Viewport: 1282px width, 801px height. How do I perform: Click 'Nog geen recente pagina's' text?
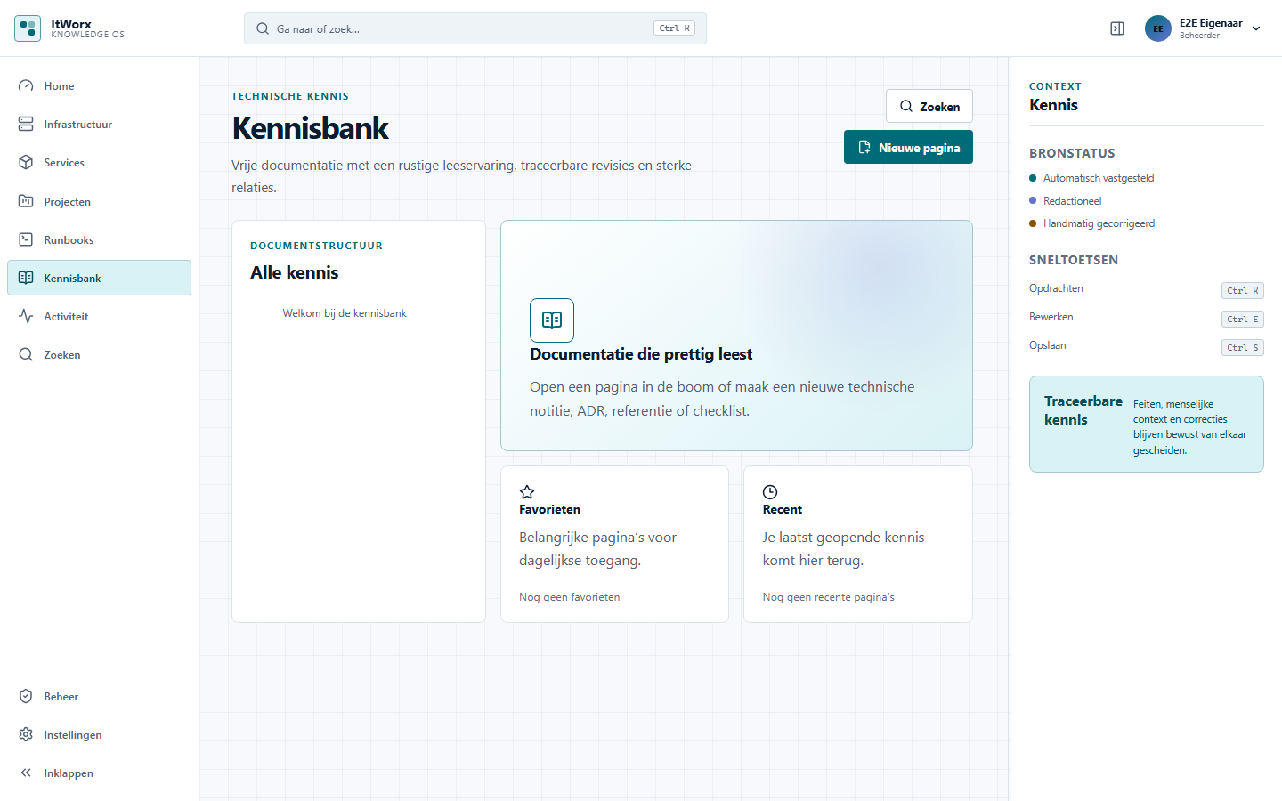pyautogui.click(x=829, y=597)
